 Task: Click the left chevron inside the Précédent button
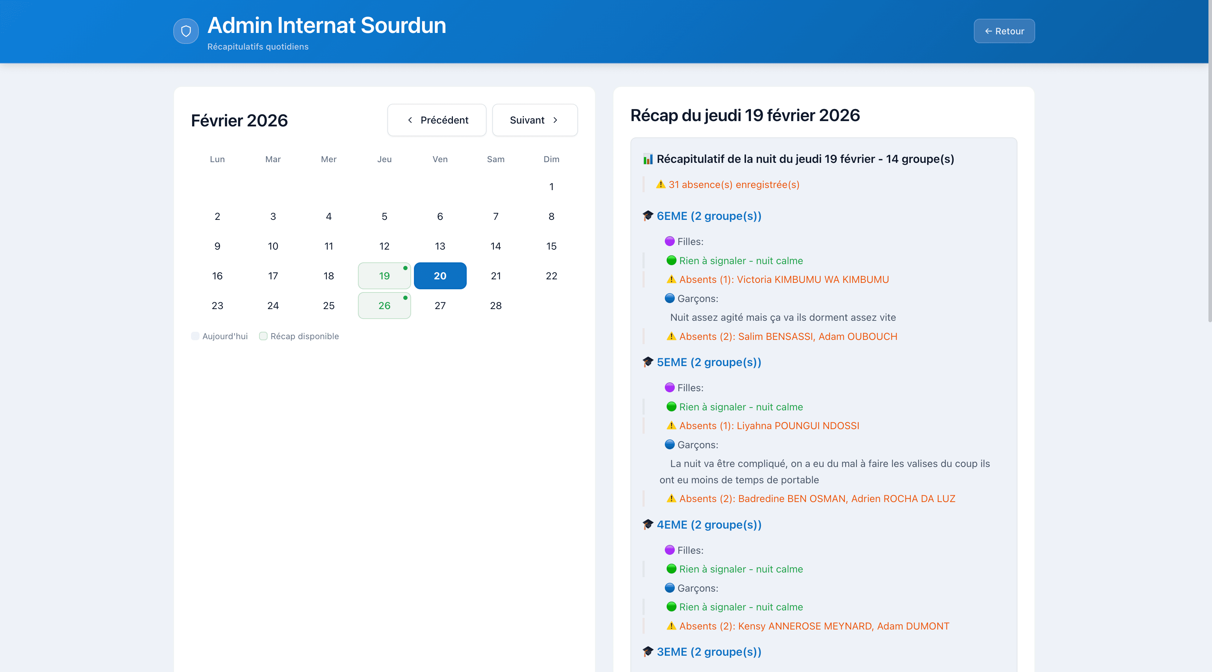click(x=410, y=120)
